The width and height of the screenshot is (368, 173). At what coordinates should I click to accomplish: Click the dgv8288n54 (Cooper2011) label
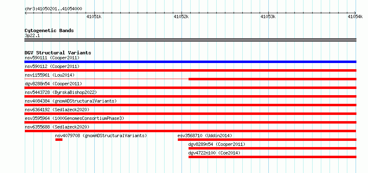(53, 84)
